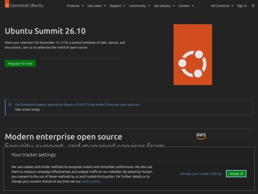Click Register for free button
The width and height of the screenshot is (258, 194).
click(x=20, y=64)
